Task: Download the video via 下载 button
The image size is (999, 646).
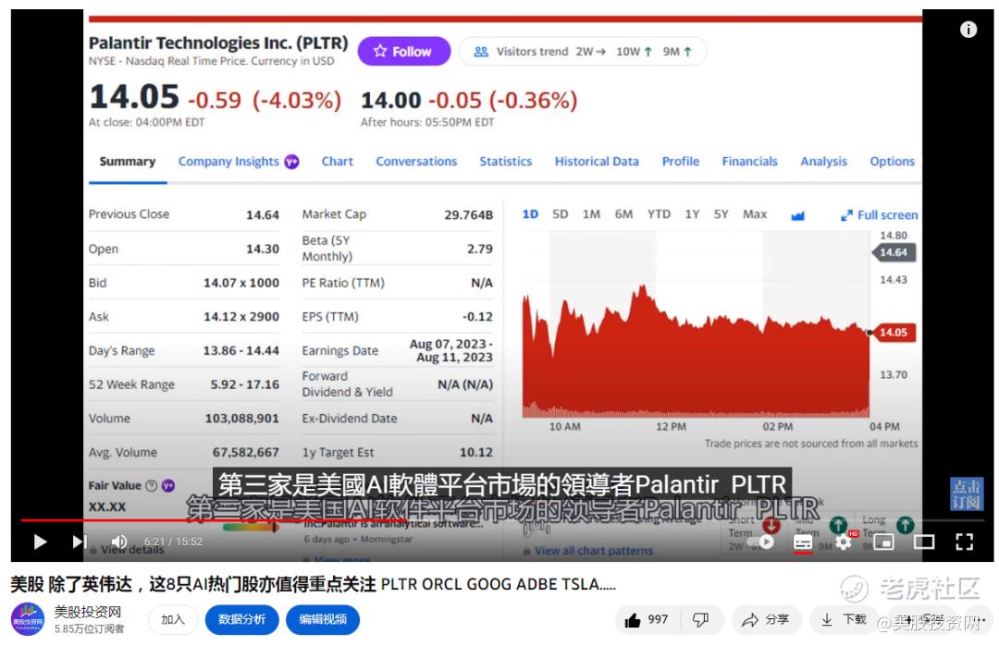Action: [x=844, y=620]
